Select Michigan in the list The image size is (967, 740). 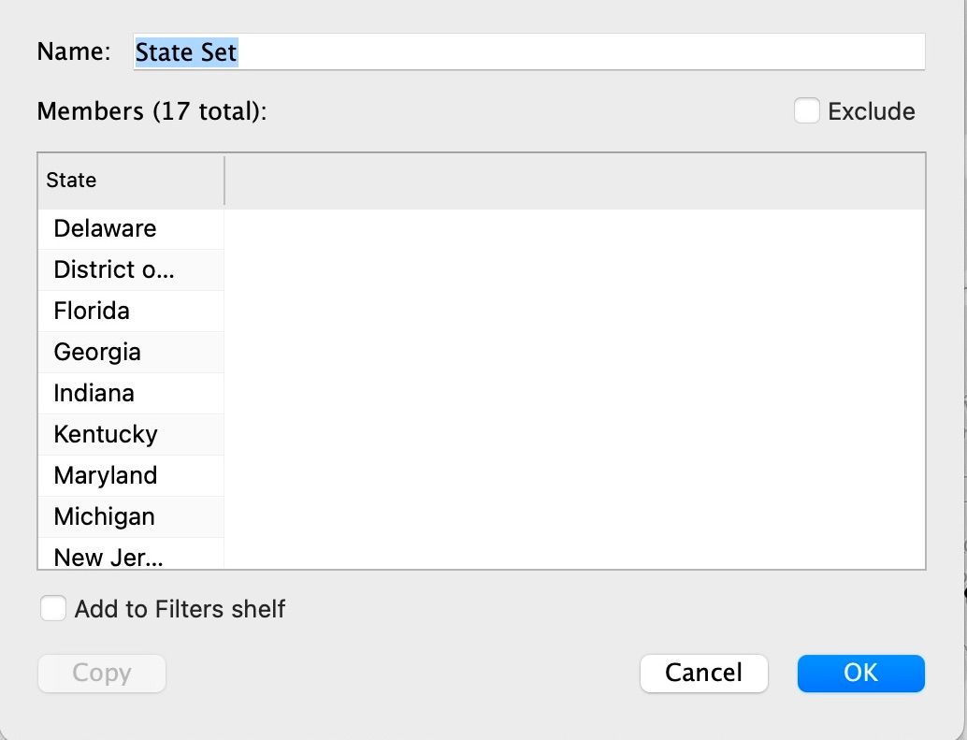pos(104,516)
